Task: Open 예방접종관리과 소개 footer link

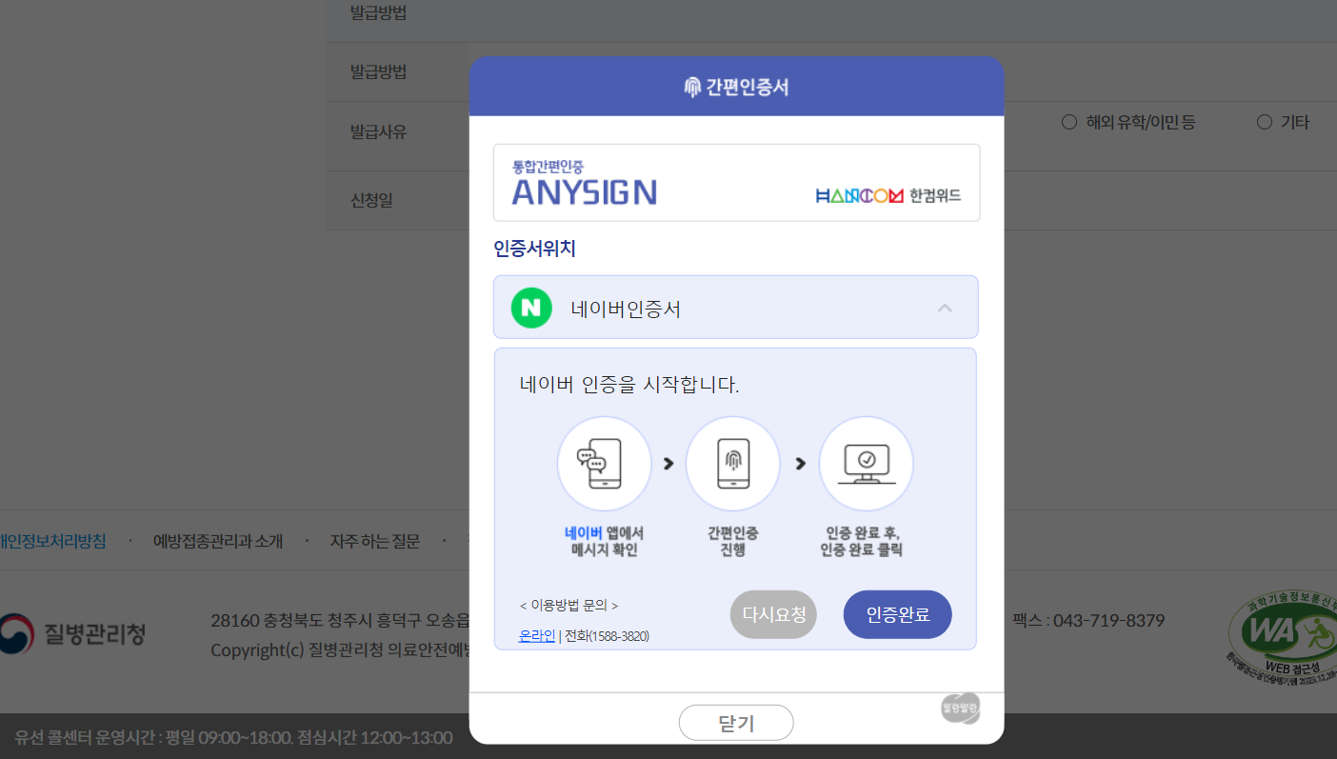Action: tap(218, 541)
